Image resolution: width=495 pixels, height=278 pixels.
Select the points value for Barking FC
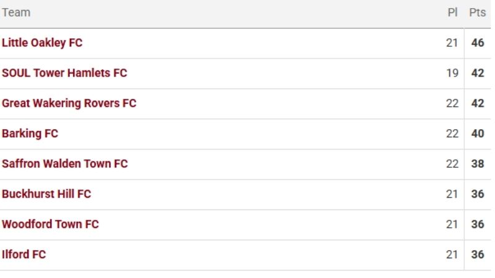[478, 133]
